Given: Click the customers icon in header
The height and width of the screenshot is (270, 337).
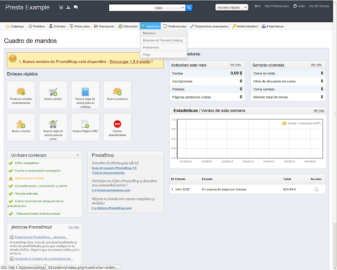Looking at the screenshot, I should [x=68, y=7].
